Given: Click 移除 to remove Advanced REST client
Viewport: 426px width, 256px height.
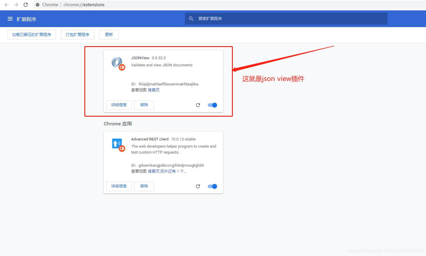Looking at the screenshot, I should click(x=144, y=186).
